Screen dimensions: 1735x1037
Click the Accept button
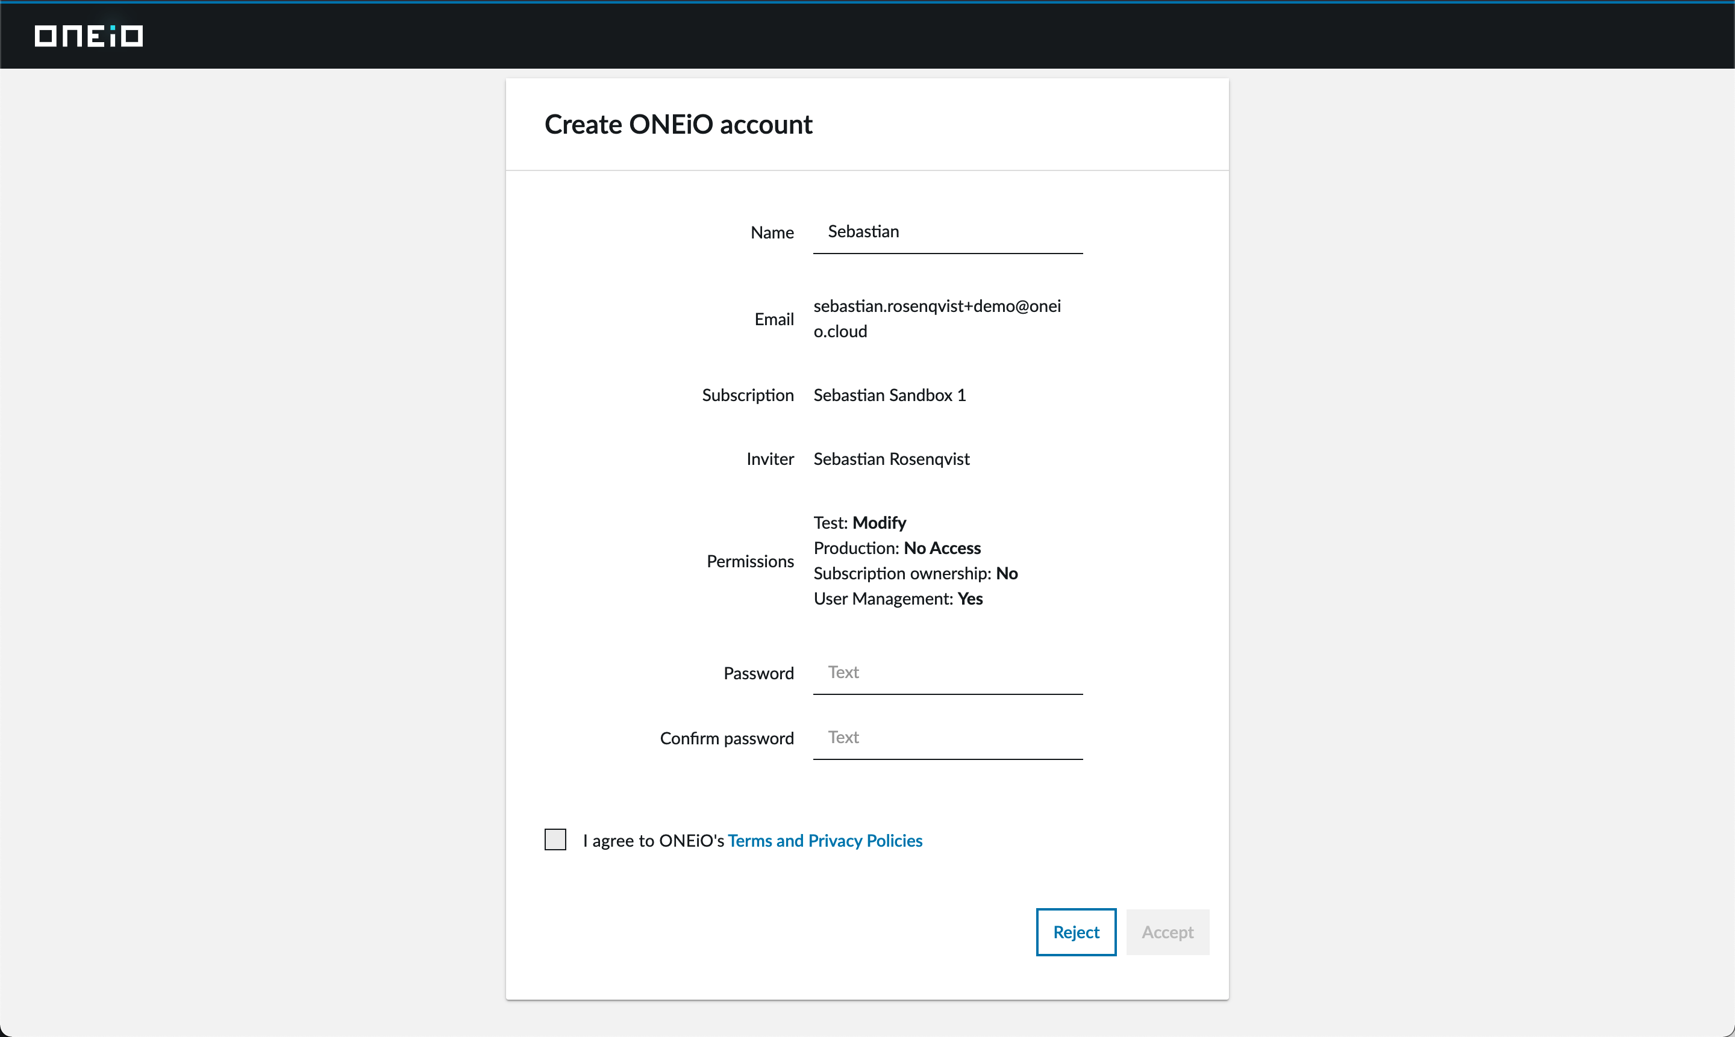[1168, 932]
